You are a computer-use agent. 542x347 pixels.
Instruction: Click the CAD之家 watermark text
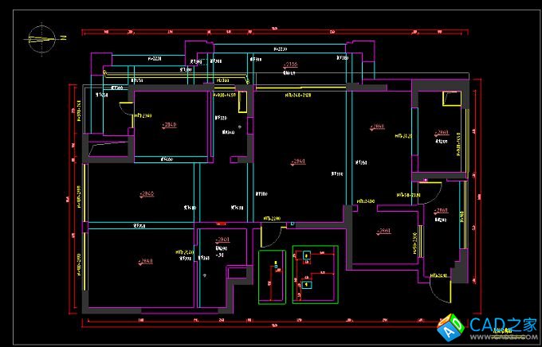(501, 326)
